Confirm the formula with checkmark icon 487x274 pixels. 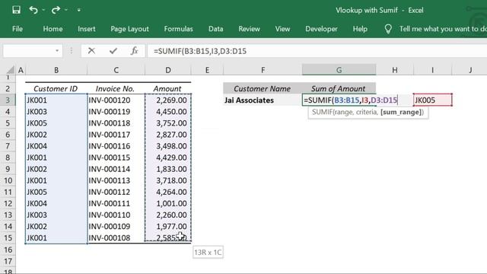[113, 51]
